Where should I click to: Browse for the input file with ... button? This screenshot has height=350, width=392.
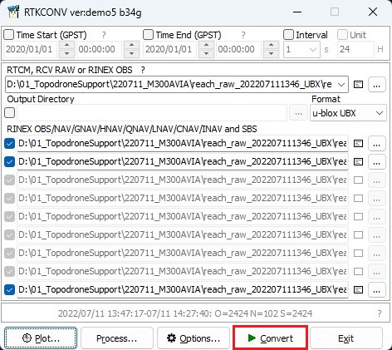pyautogui.click(x=376, y=84)
